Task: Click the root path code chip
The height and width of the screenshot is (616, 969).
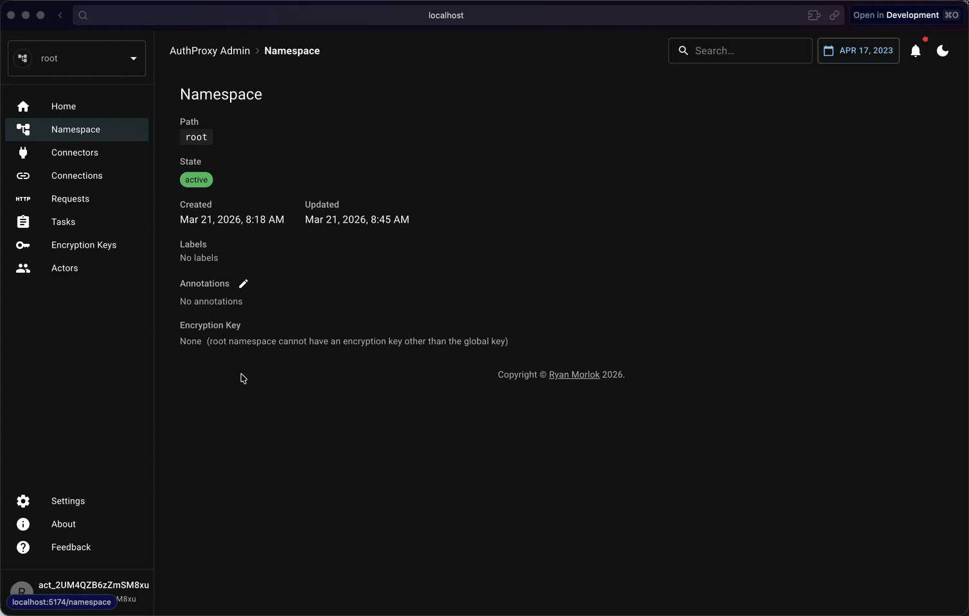Action: 196,137
